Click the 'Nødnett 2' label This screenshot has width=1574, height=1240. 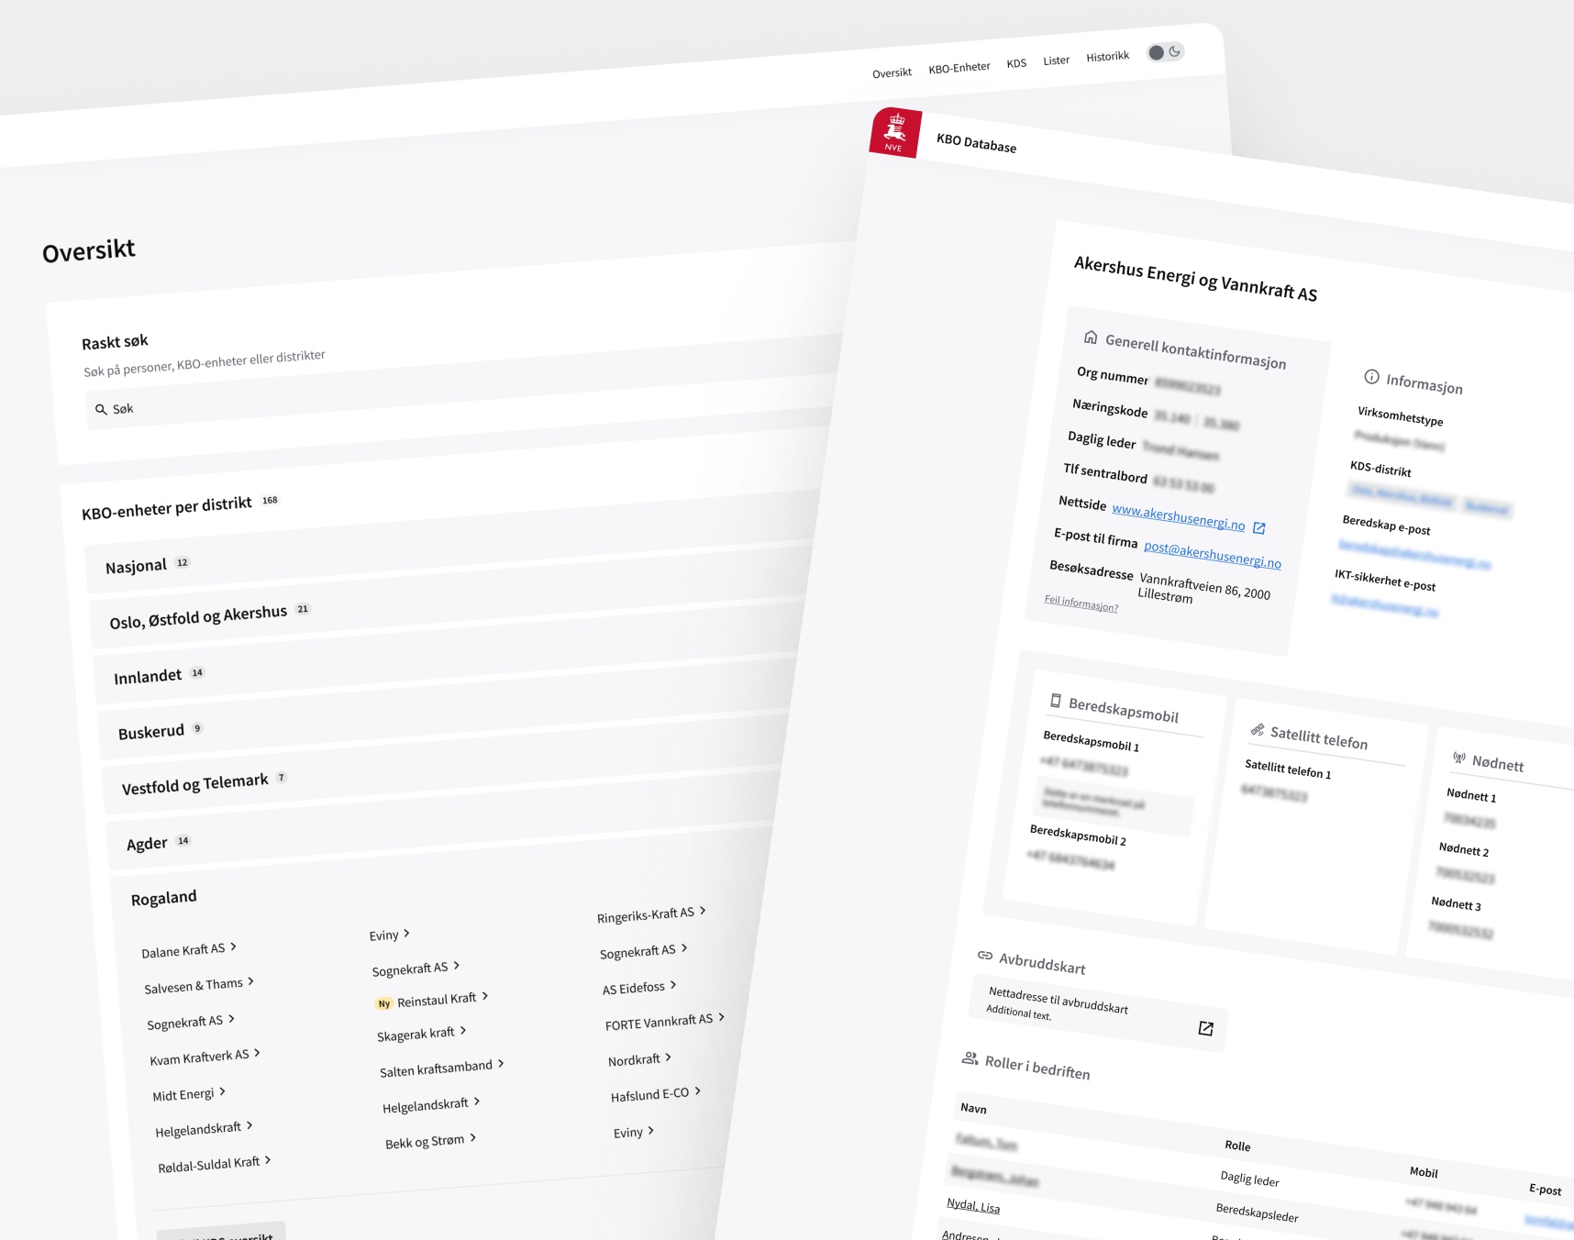1464,850
